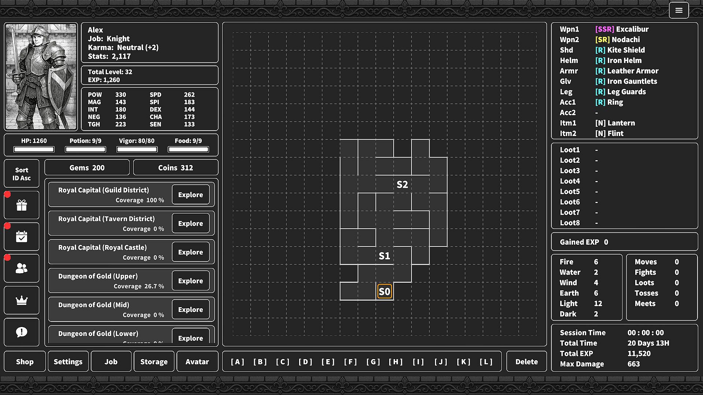The width and height of the screenshot is (703, 395).
Task: Open the calendar checkmark daily tasks icon
Action: click(x=22, y=237)
